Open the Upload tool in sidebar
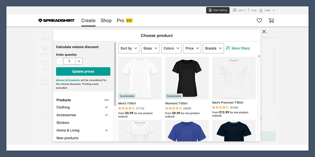The image size is (315, 157). click(45, 81)
